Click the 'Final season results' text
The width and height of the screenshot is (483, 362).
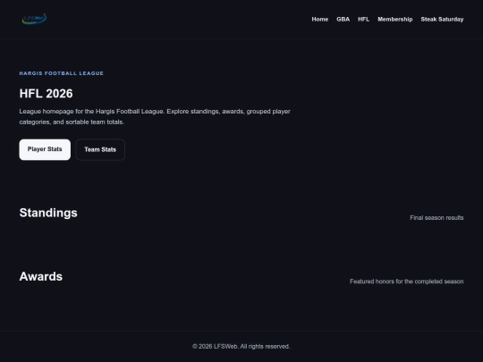tap(436, 217)
